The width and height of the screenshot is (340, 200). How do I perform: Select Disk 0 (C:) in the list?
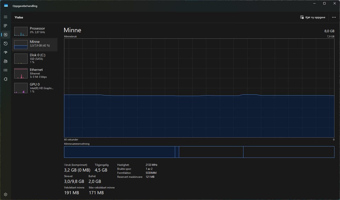tap(35, 58)
